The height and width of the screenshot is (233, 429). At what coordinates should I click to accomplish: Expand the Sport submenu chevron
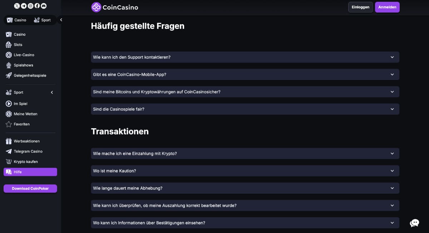[52, 93]
